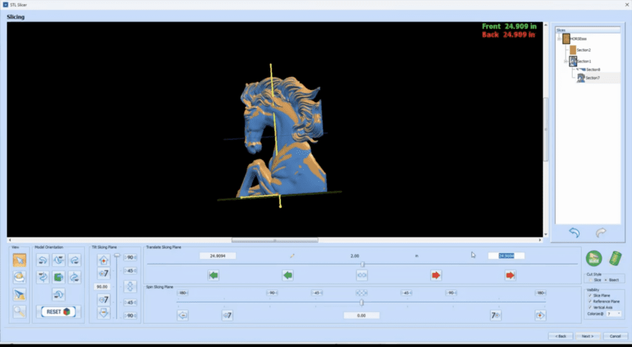Collapse the Section1 tree node
The image size is (632, 347).
[x=565, y=61]
